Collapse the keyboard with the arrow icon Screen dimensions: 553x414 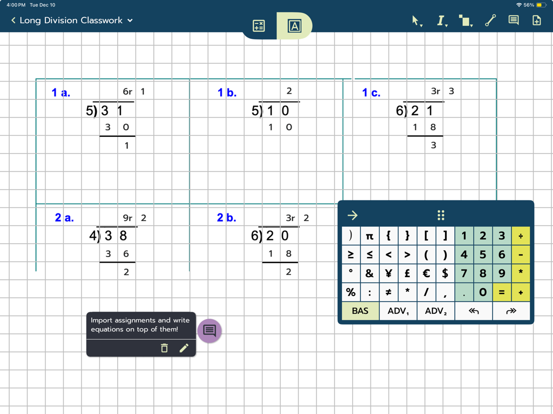[x=352, y=215]
